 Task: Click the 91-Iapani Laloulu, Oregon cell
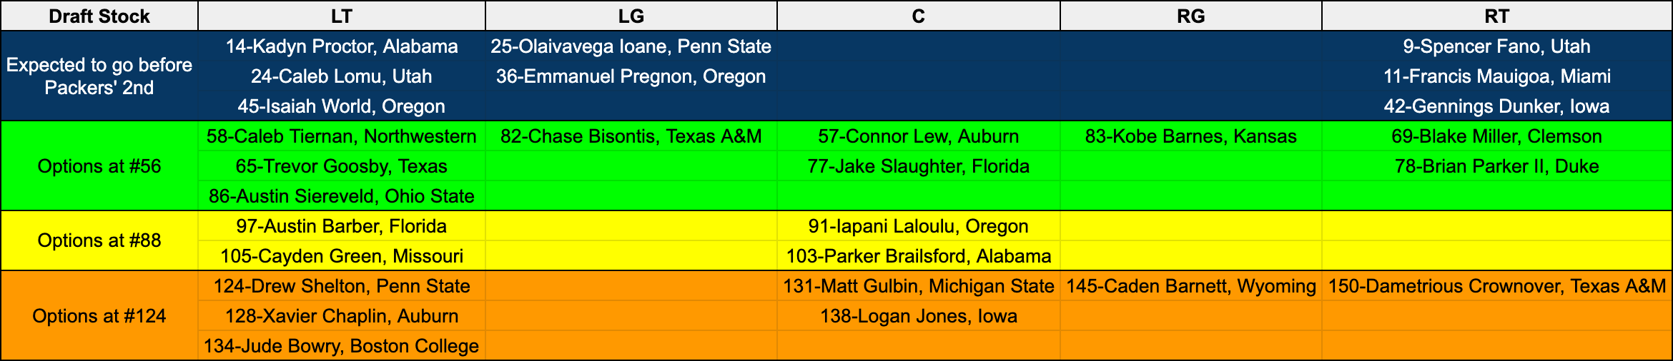click(918, 226)
